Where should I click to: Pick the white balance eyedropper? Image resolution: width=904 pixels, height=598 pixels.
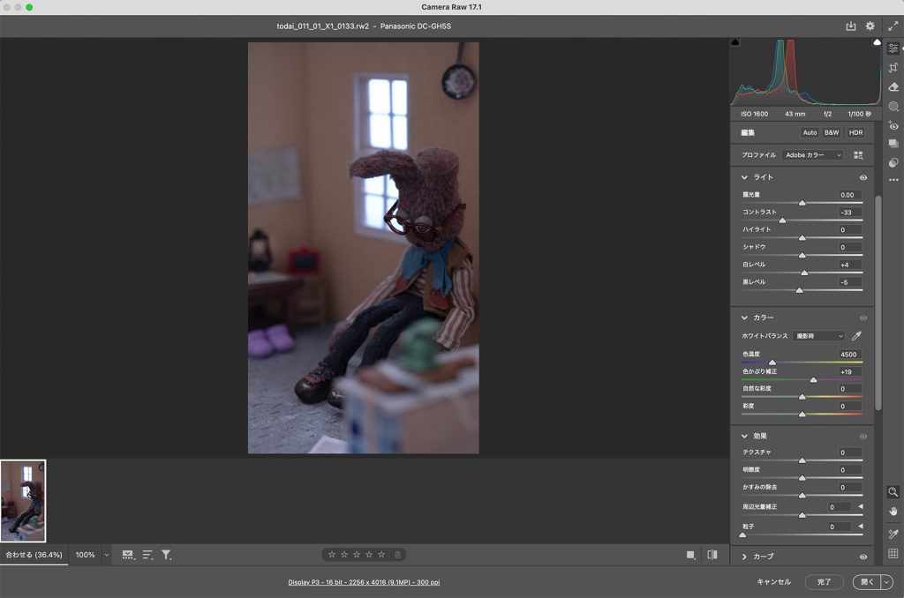pos(856,336)
